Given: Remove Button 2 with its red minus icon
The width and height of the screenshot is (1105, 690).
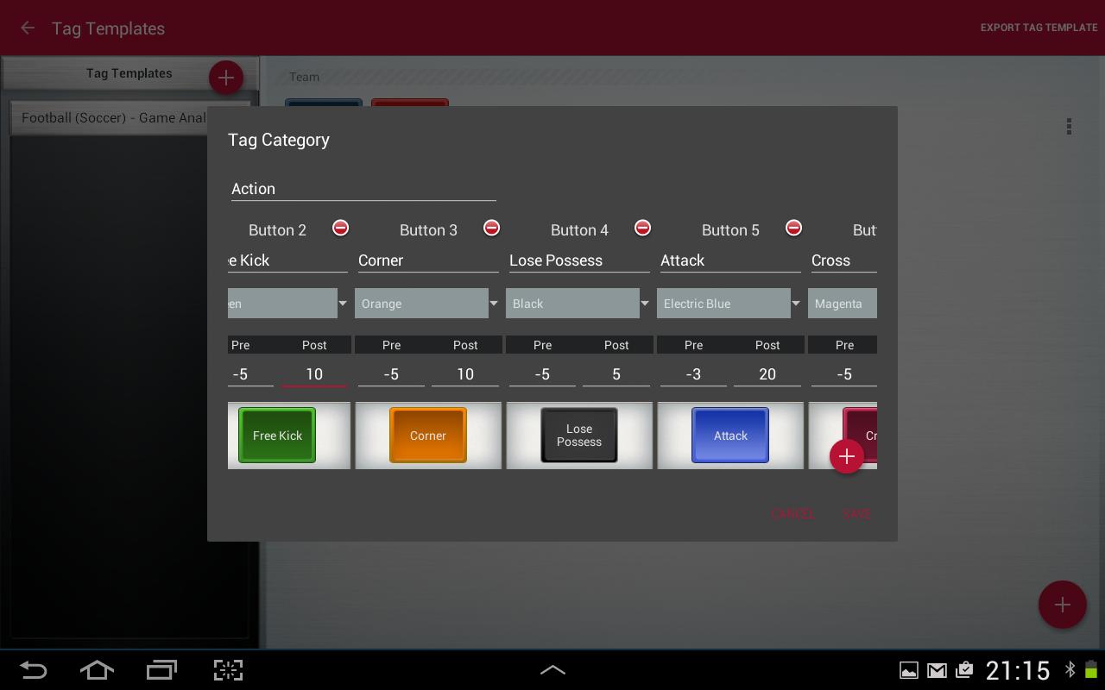Looking at the screenshot, I should (x=340, y=228).
